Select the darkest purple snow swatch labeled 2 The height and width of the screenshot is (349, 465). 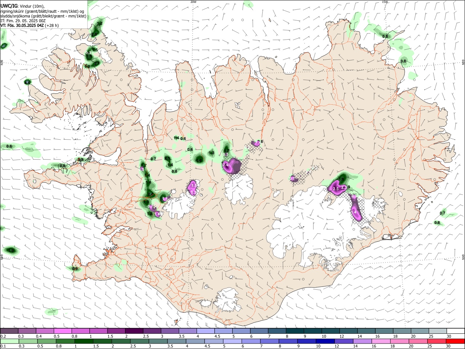[x=134, y=331]
